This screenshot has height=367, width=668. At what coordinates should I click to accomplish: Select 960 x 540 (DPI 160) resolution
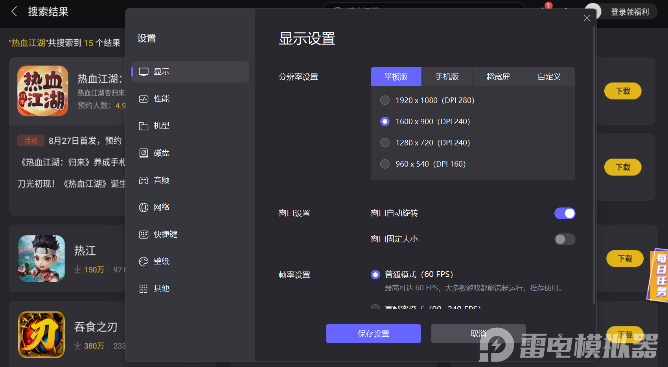click(385, 164)
